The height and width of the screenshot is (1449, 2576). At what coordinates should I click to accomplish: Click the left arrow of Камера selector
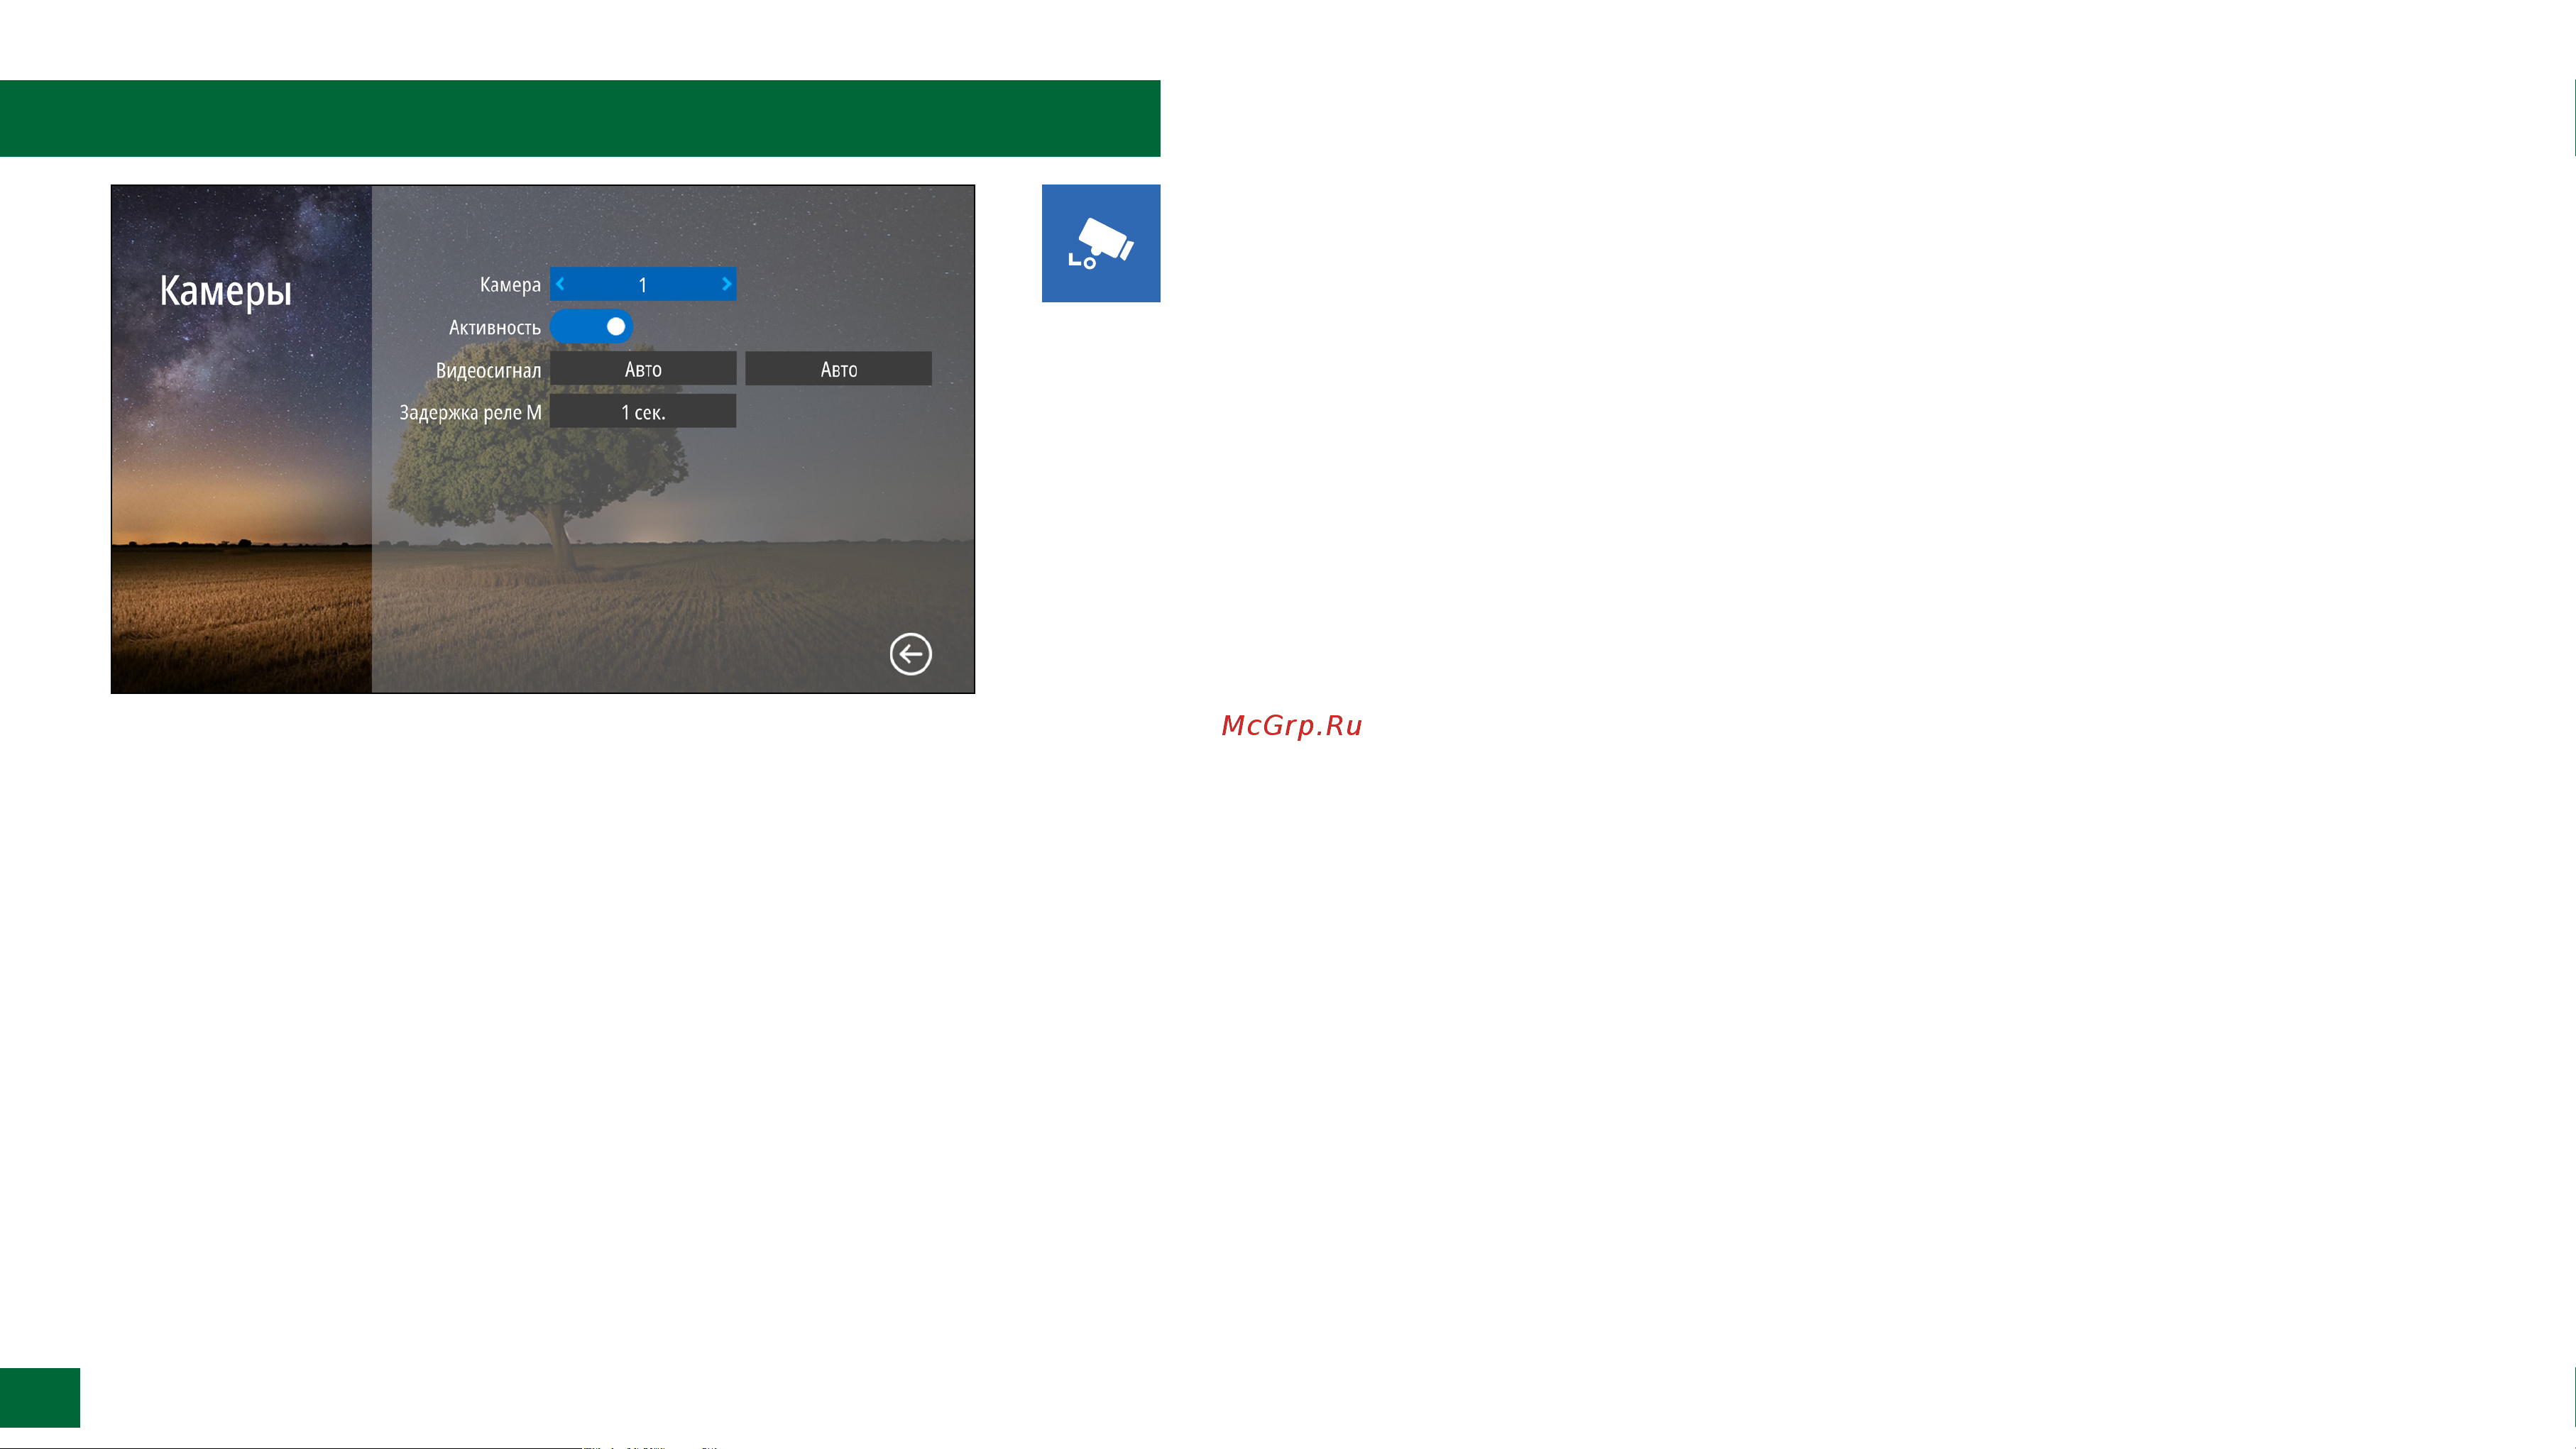click(x=561, y=284)
